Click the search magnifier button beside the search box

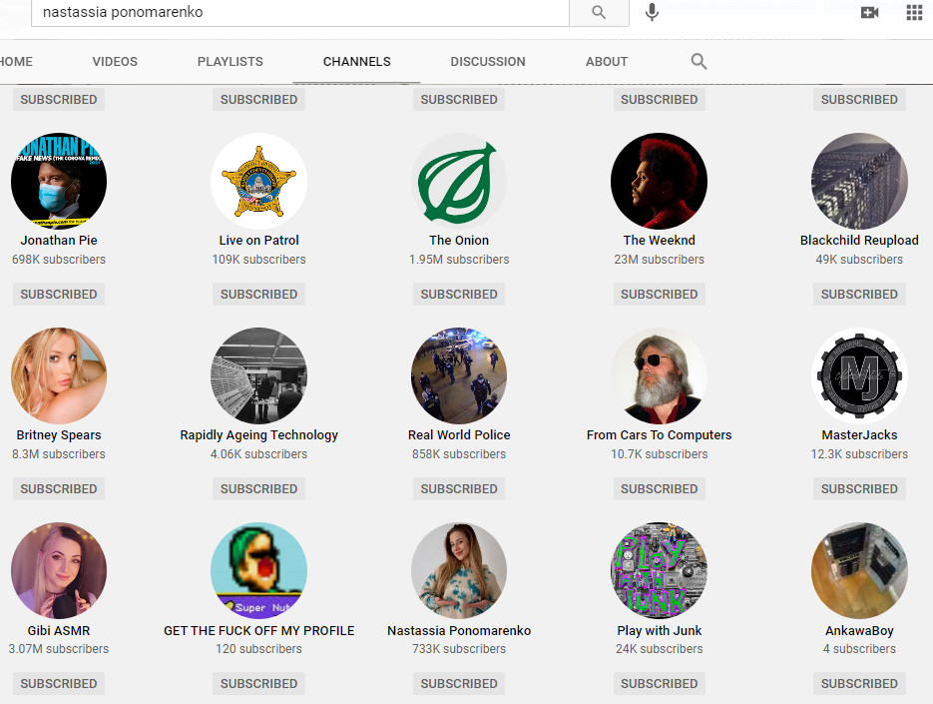[599, 13]
